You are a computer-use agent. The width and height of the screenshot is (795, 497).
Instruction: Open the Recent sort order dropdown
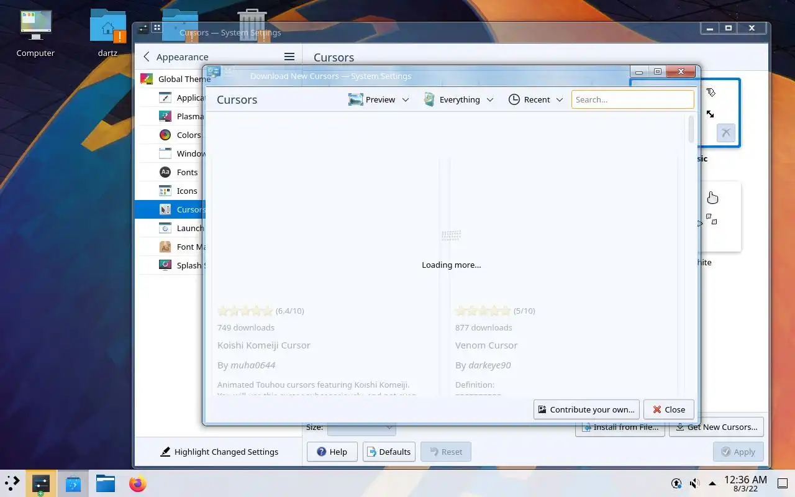535,99
